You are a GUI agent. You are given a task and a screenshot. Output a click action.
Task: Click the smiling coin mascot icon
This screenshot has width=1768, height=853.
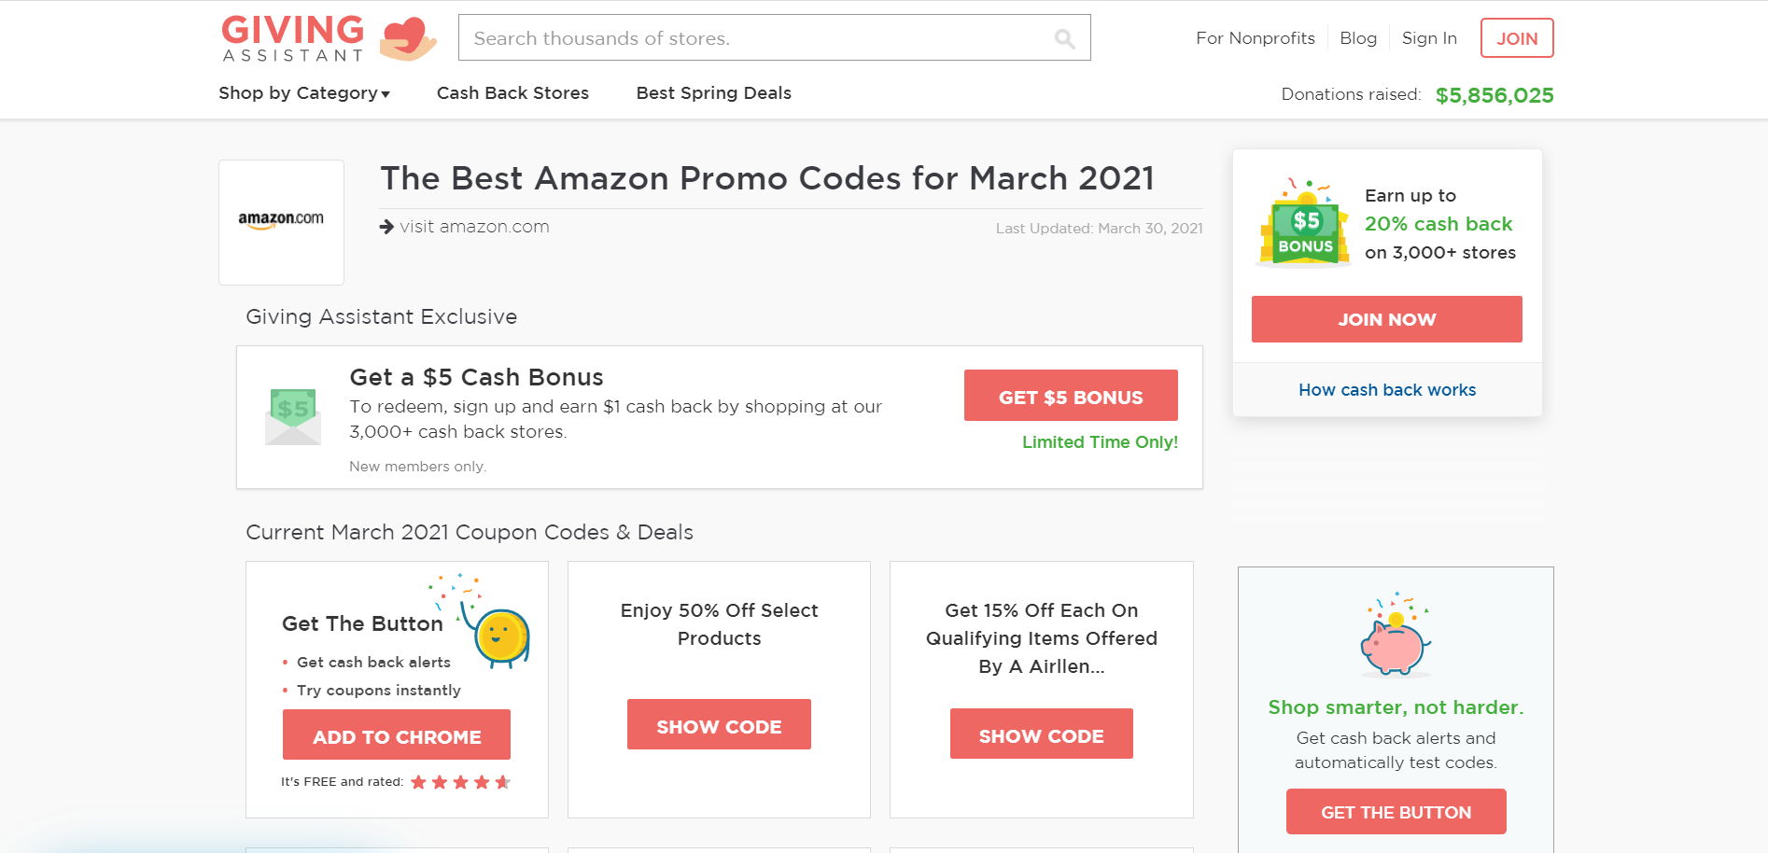click(501, 636)
